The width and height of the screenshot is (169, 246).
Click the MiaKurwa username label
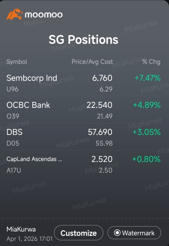(x=21, y=229)
